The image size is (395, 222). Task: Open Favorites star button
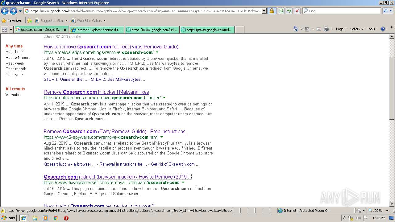tap(12, 20)
